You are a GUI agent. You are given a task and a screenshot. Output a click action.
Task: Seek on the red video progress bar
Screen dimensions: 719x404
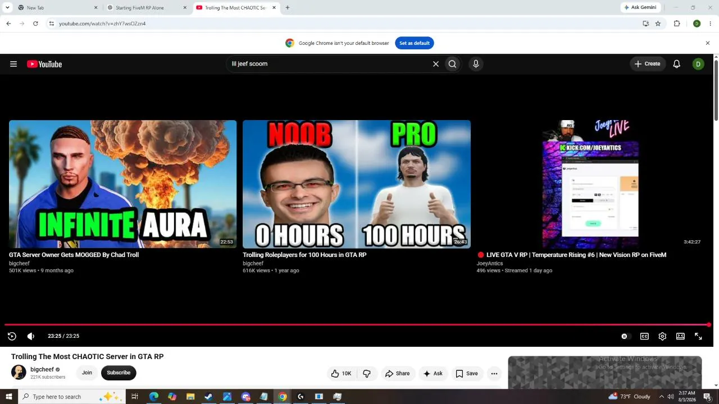[x=357, y=324]
